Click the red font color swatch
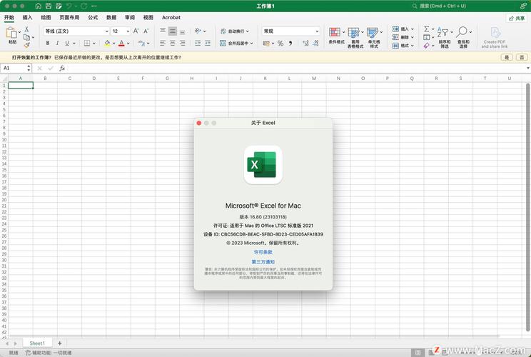Image resolution: width=531 pixels, height=357 pixels. point(121,43)
